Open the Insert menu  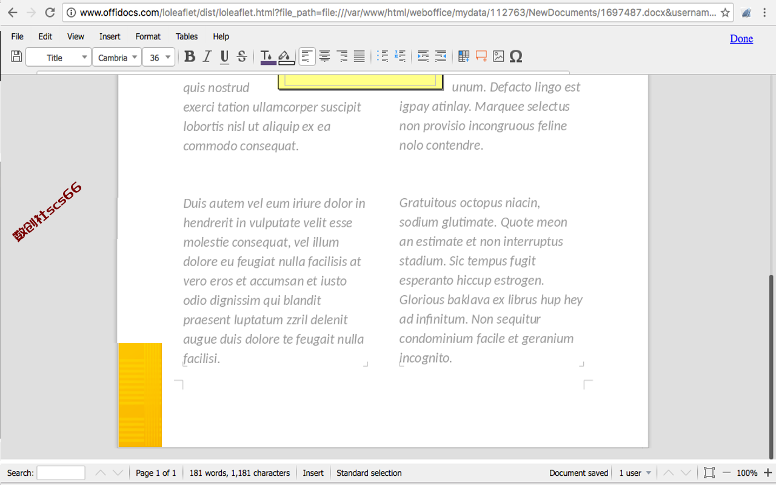coord(110,36)
